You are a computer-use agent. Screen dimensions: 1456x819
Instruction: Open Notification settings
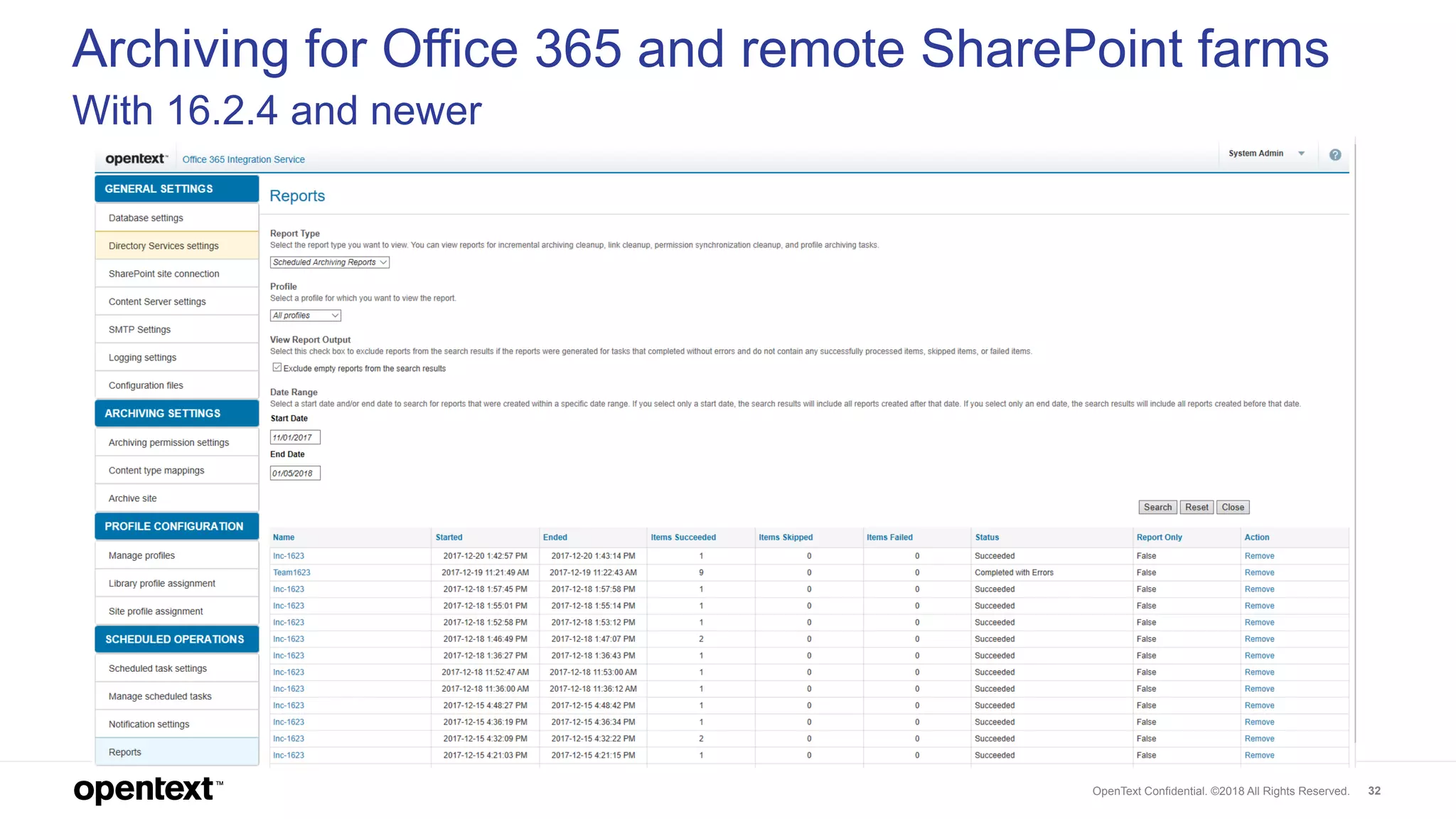(177, 724)
